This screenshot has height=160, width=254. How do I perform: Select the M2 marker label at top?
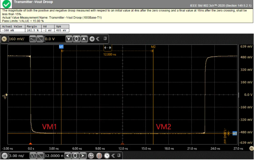click(153, 47)
